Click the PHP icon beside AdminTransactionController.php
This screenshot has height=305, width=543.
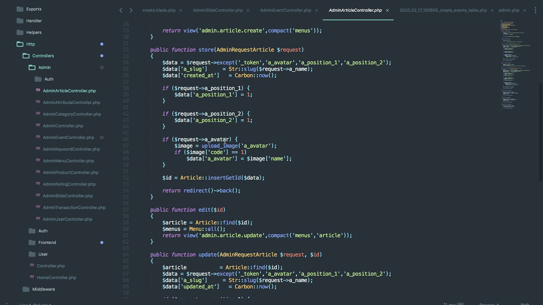click(38, 207)
